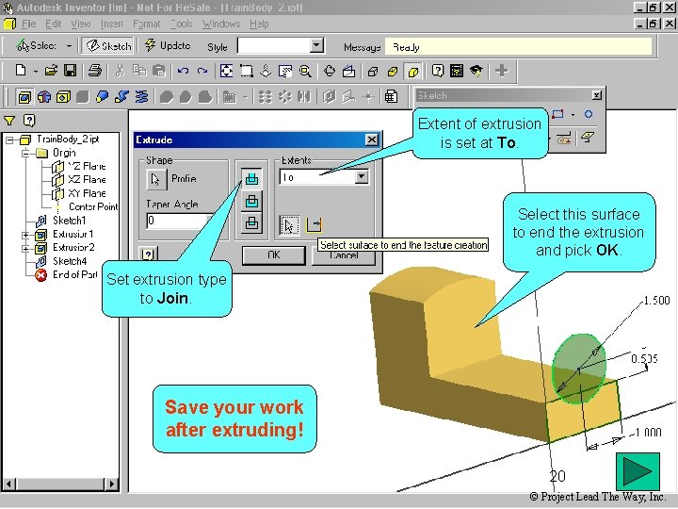Switch to wireframe display mode

[x=373, y=71]
